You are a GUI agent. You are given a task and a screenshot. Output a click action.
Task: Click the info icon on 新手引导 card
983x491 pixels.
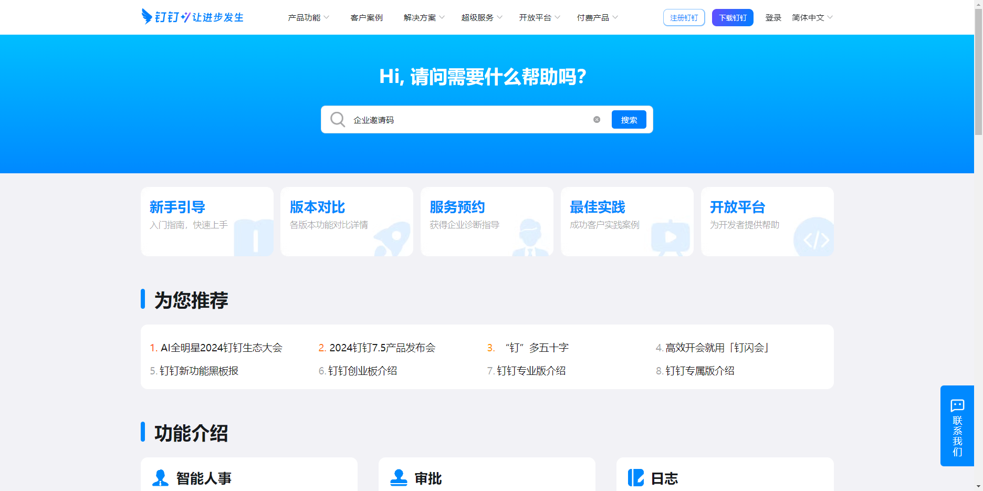[254, 238]
